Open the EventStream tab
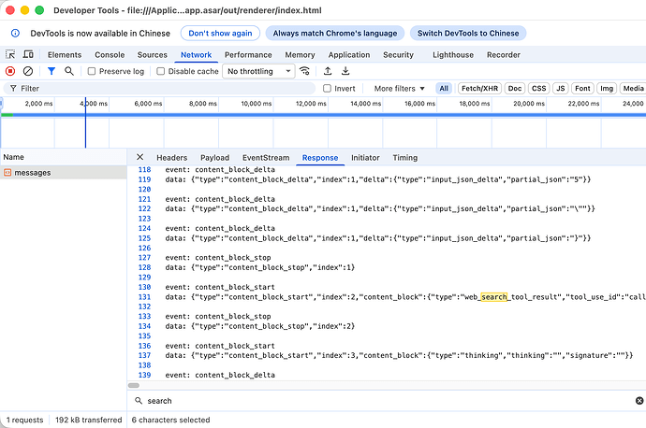Viewport: 646px width, 428px height. tap(266, 158)
